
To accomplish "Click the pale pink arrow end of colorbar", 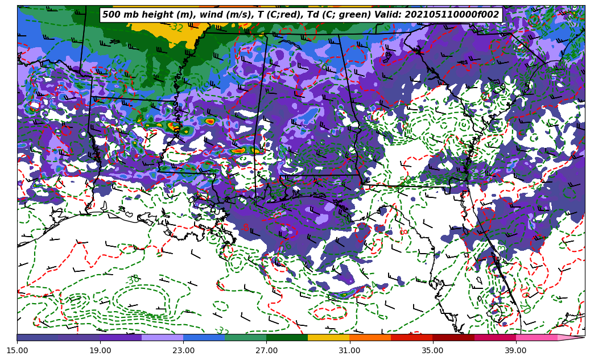I will [x=571, y=337].
